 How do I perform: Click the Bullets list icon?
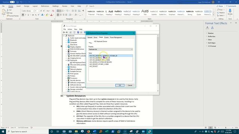click(58, 11)
